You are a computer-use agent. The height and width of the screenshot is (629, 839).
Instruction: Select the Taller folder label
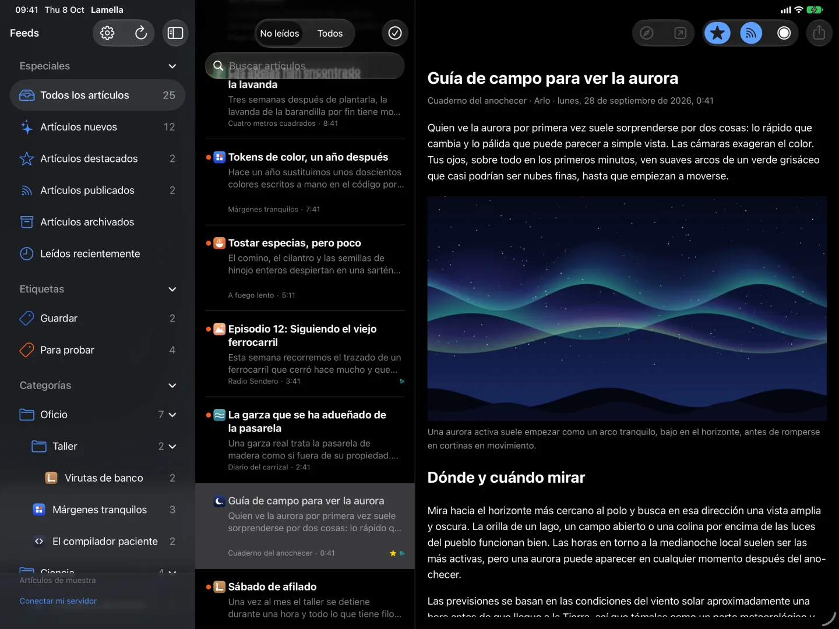[x=65, y=446]
